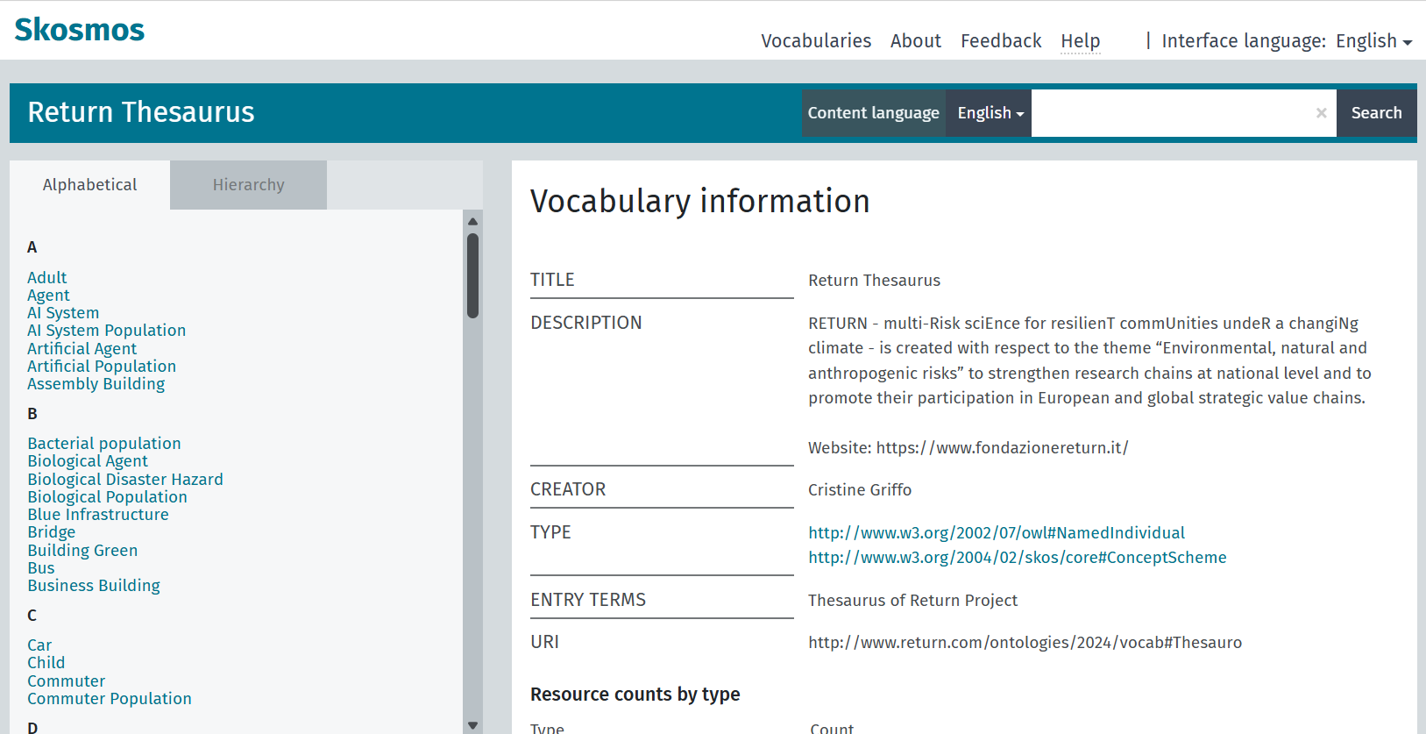Open the owl#NamedIndividual type link
This screenshot has height=734, width=1426.
point(997,532)
